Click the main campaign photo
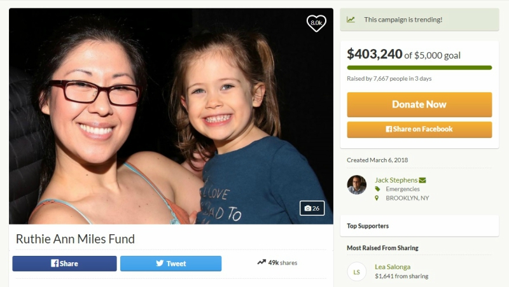Viewport: 509px width, 287px height. (171, 116)
